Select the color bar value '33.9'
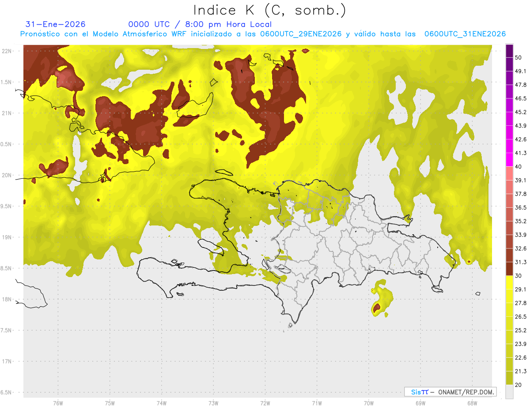This screenshot has height=409, width=530. point(521,235)
